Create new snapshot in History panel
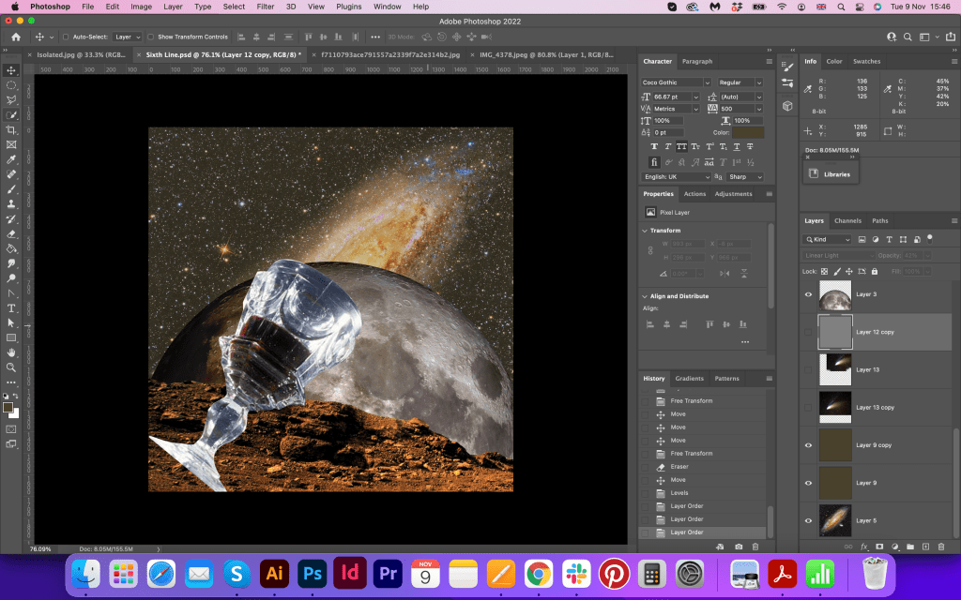The width and height of the screenshot is (961, 600). (x=740, y=547)
